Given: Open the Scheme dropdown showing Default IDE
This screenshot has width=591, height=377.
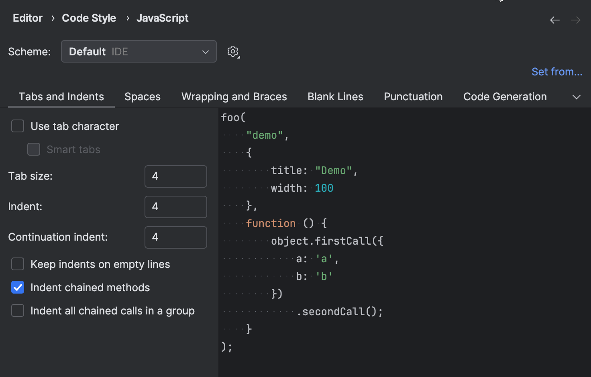Looking at the screenshot, I should tap(139, 51).
